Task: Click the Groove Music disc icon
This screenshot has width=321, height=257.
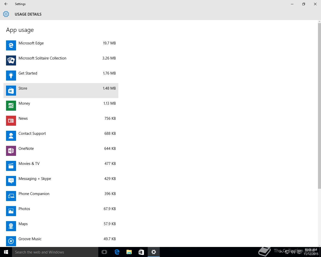Action: pos(11,241)
